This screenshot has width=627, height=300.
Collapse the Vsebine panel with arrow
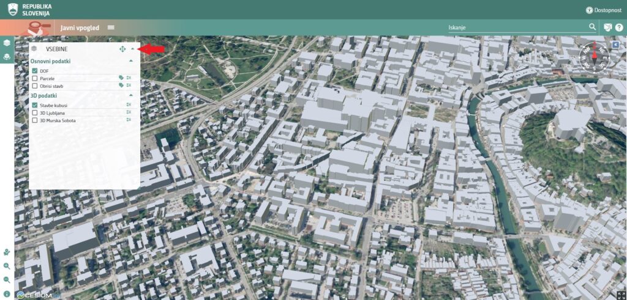tap(132, 48)
